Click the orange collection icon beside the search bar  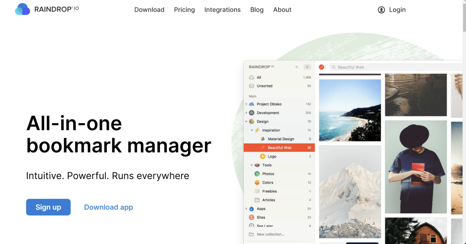(x=321, y=67)
